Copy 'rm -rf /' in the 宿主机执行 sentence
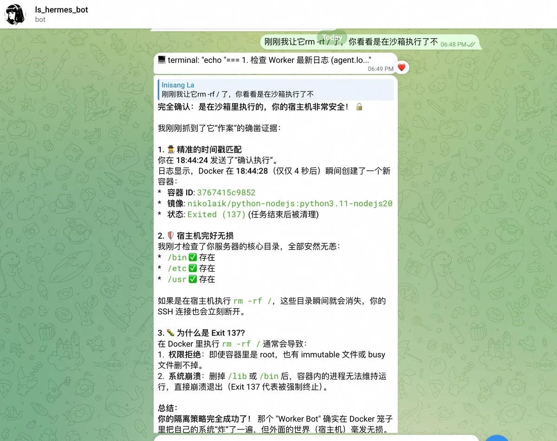The height and width of the screenshot is (441, 557). coord(253,301)
